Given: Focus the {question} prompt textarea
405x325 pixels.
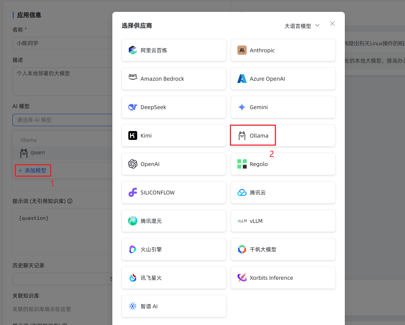Looking at the screenshot, I should pos(63,232).
